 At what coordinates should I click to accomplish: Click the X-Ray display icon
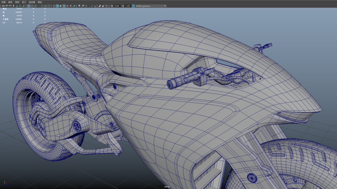click(x=100, y=6)
